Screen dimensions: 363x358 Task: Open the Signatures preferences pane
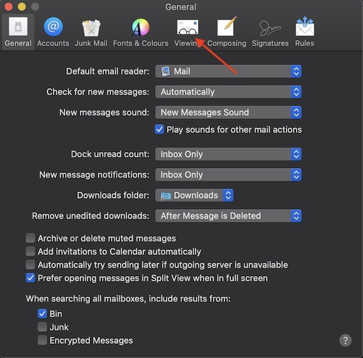click(x=270, y=32)
